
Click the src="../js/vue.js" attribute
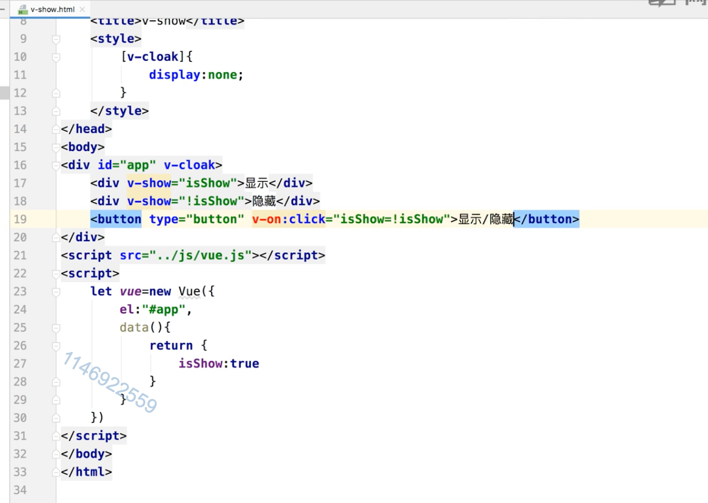pyautogui.click(x=186, y=256)
